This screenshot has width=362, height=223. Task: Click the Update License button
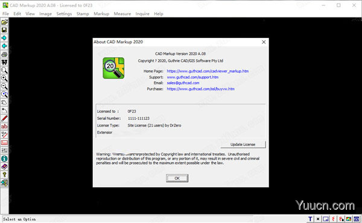coord(243,145)
